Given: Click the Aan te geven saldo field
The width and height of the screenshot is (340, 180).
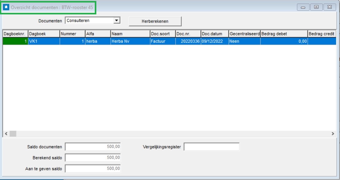Looking at the screenshot, I should (93, 168).
